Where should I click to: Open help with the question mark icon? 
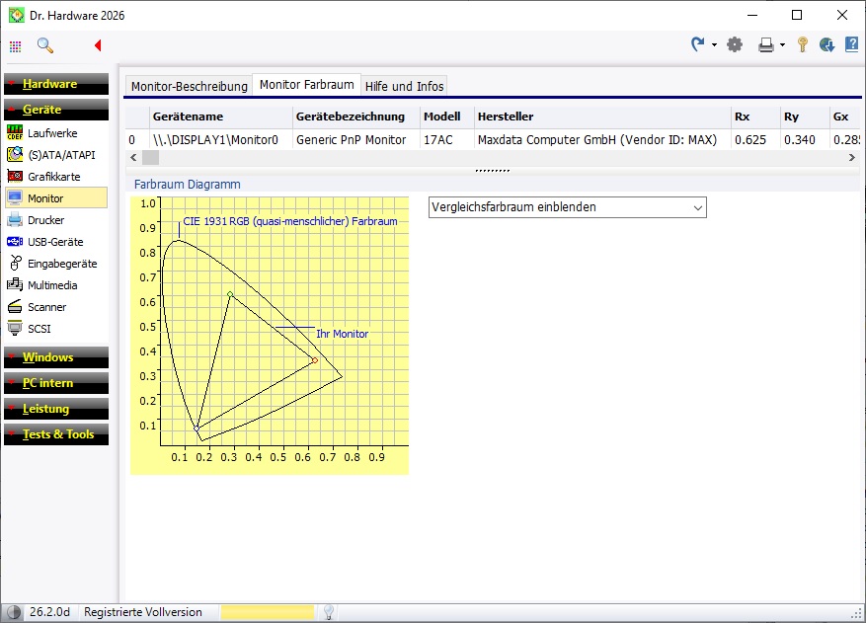point(851,44)
